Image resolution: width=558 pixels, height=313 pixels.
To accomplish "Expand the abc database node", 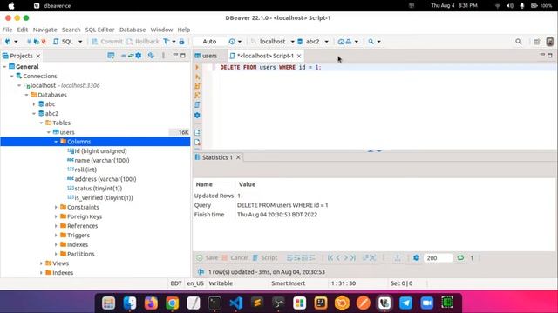I will click(34, 104).
